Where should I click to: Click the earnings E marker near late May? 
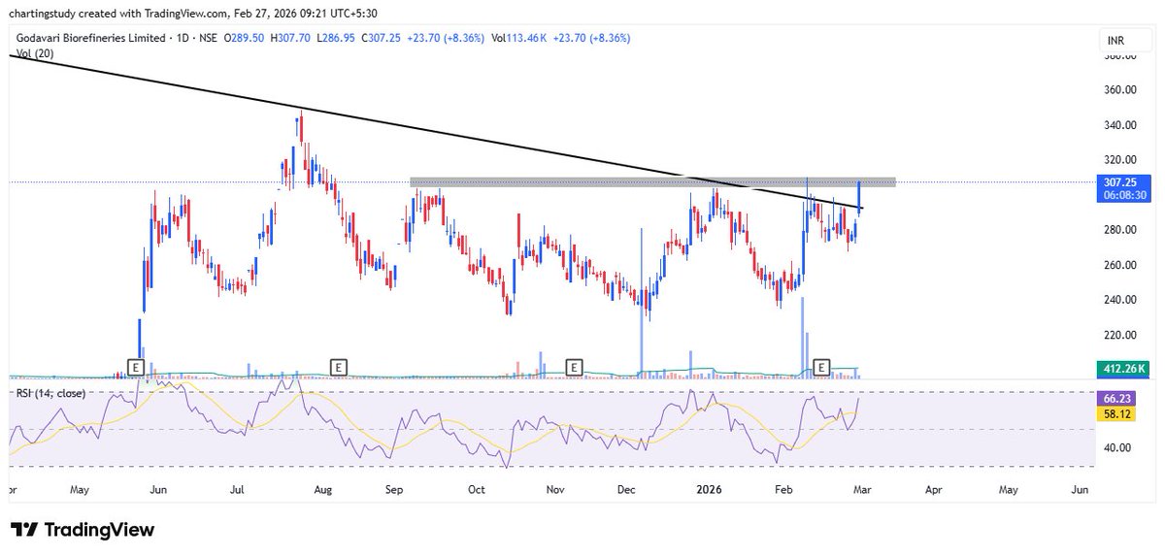coord(136,367)
